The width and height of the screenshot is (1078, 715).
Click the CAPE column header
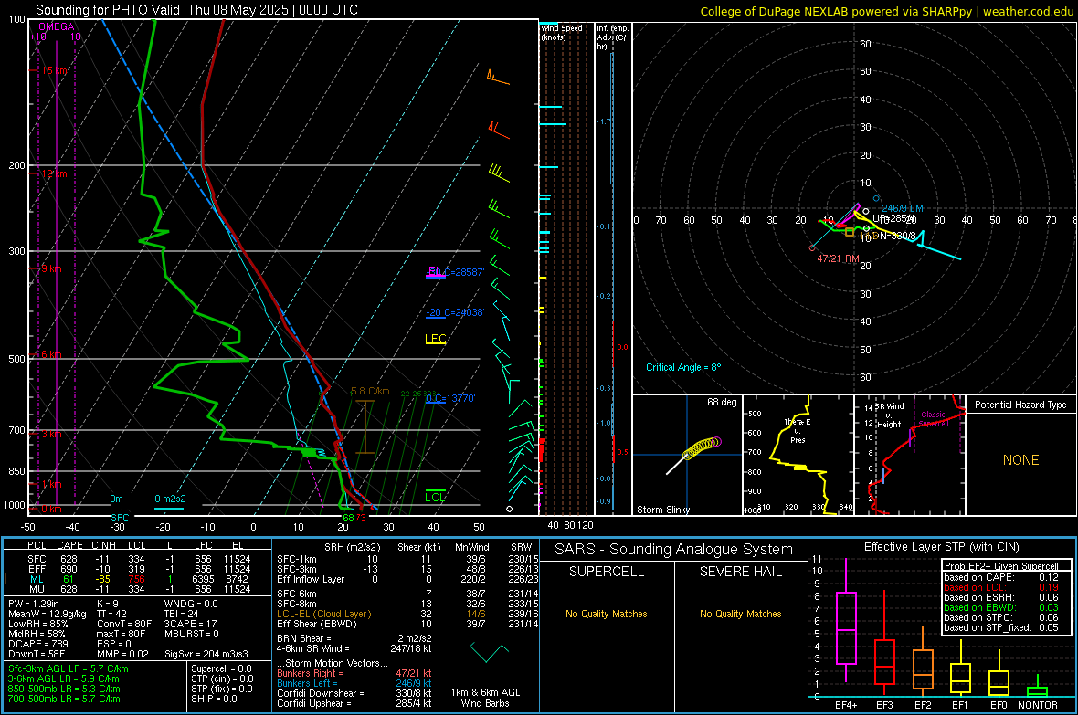(x=69, y=545)
